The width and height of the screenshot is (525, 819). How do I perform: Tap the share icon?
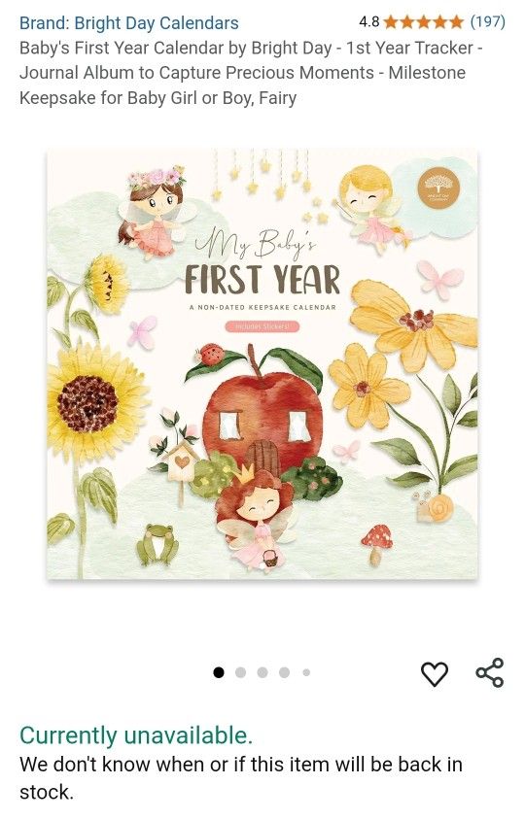click(490, 672)
